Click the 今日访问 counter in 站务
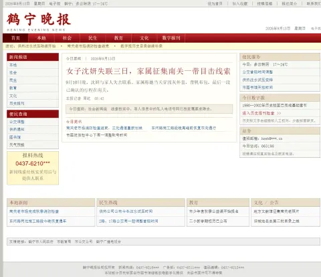 pos(258,146)
